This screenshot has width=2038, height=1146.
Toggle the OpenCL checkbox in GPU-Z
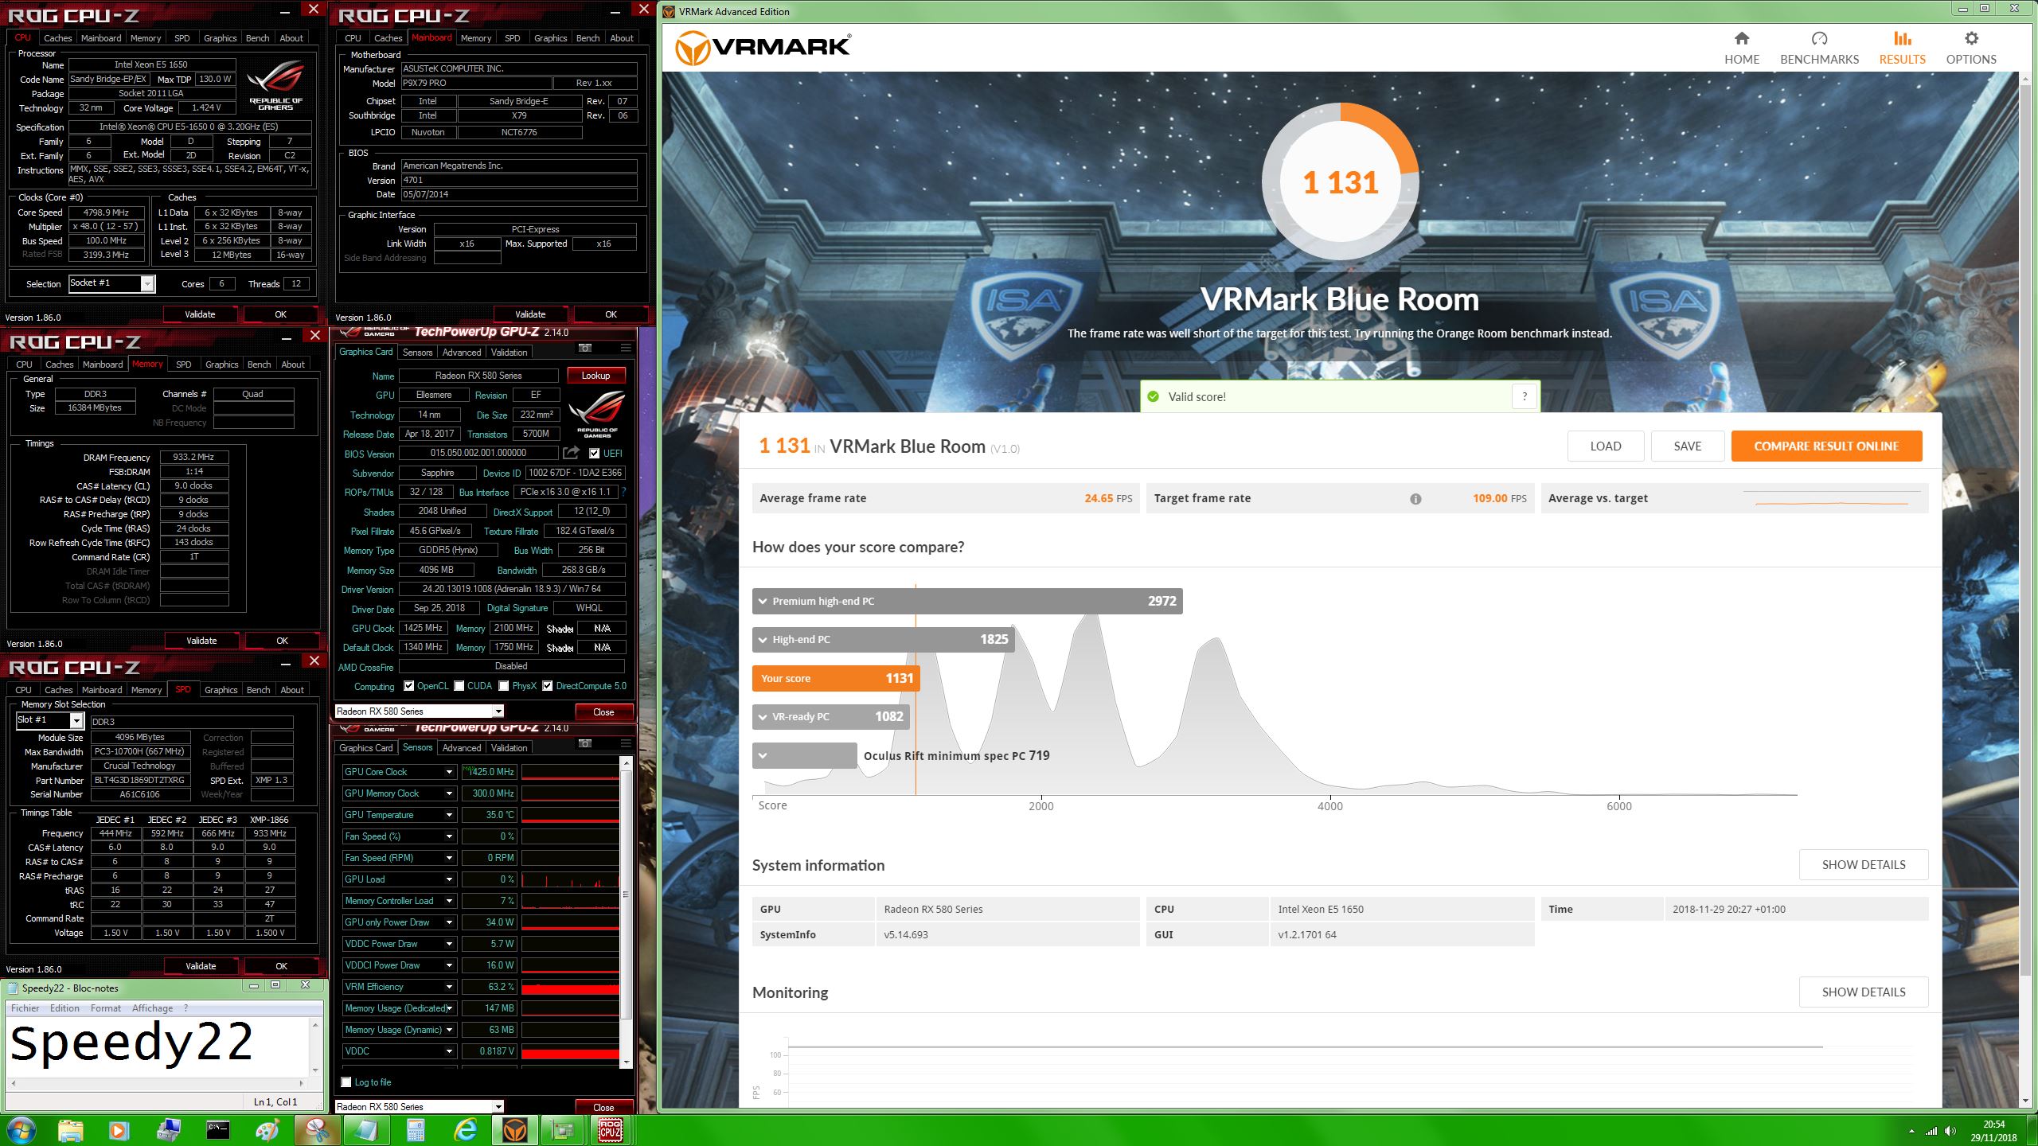tap(408, 686)
